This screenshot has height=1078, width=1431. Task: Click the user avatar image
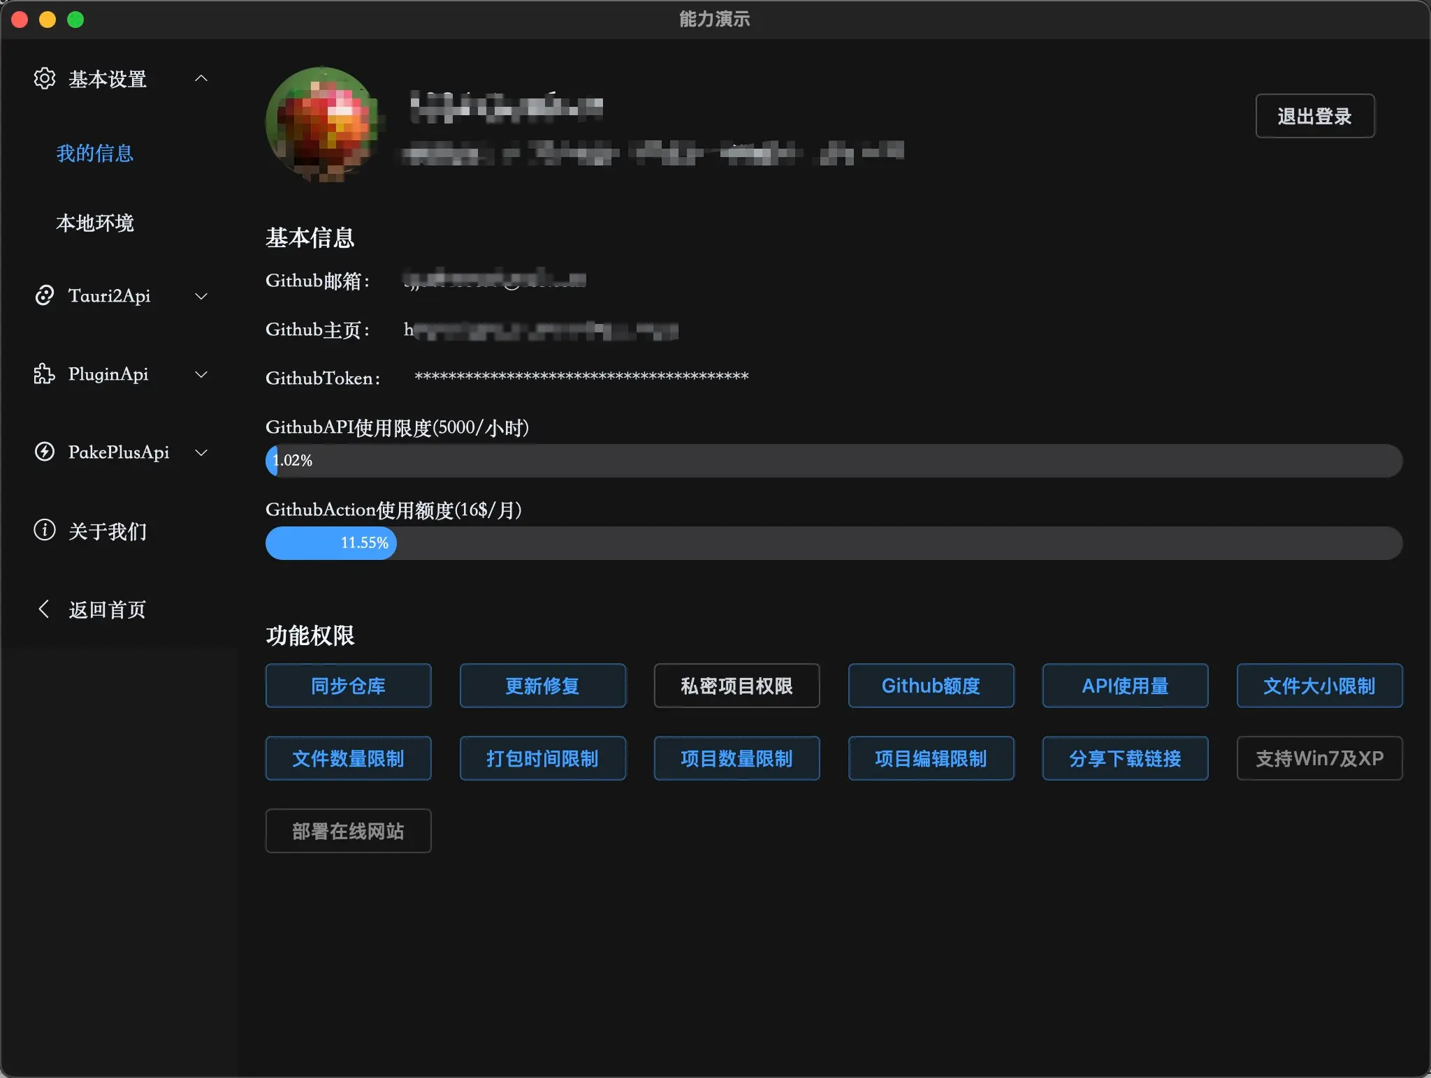tap(323, 126)
